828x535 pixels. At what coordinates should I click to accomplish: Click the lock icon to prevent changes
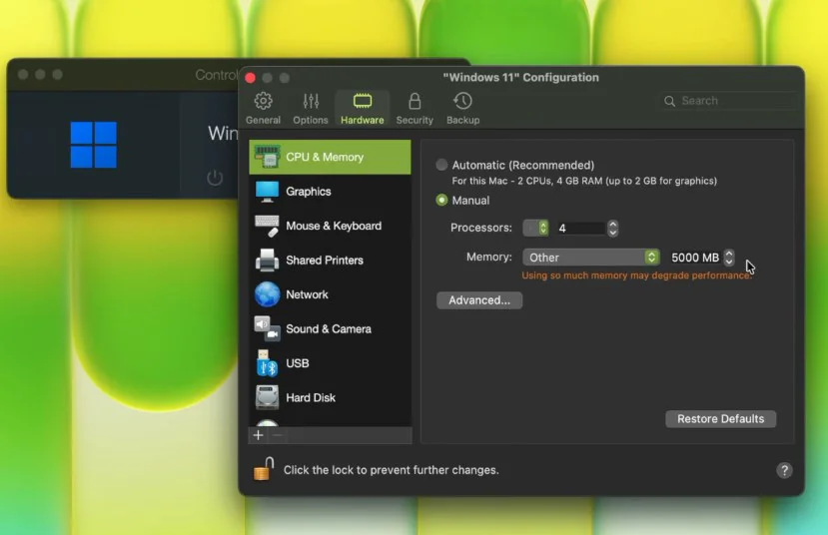point(263,469)
